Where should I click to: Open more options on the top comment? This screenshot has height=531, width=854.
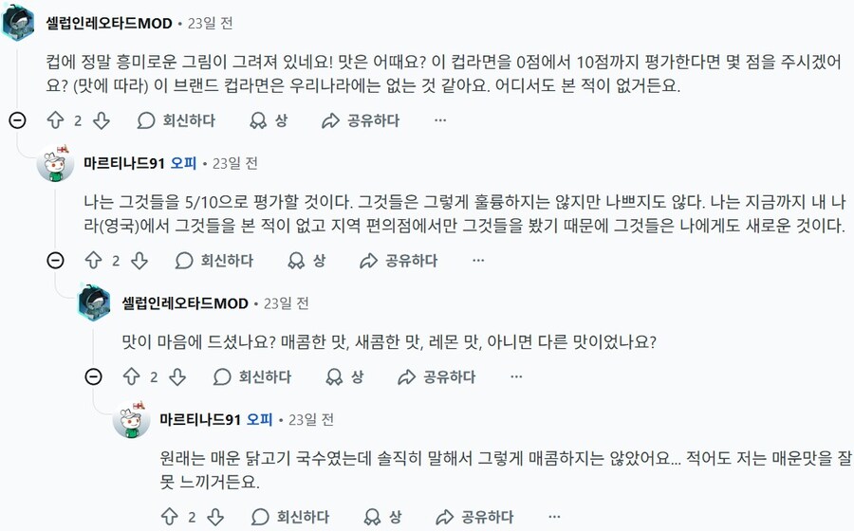(x=439, y=121)
